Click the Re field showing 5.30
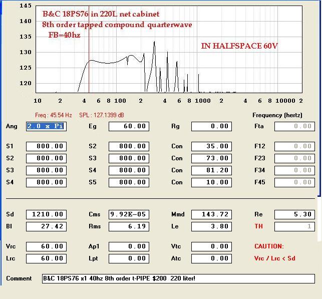The width and height of the screenshot is (322, 299). (x=294, y=214)
